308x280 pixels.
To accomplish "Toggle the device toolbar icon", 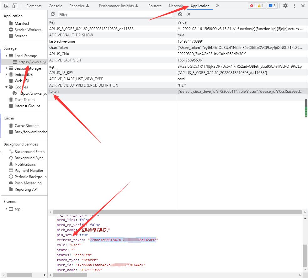I will coord(15,6).
